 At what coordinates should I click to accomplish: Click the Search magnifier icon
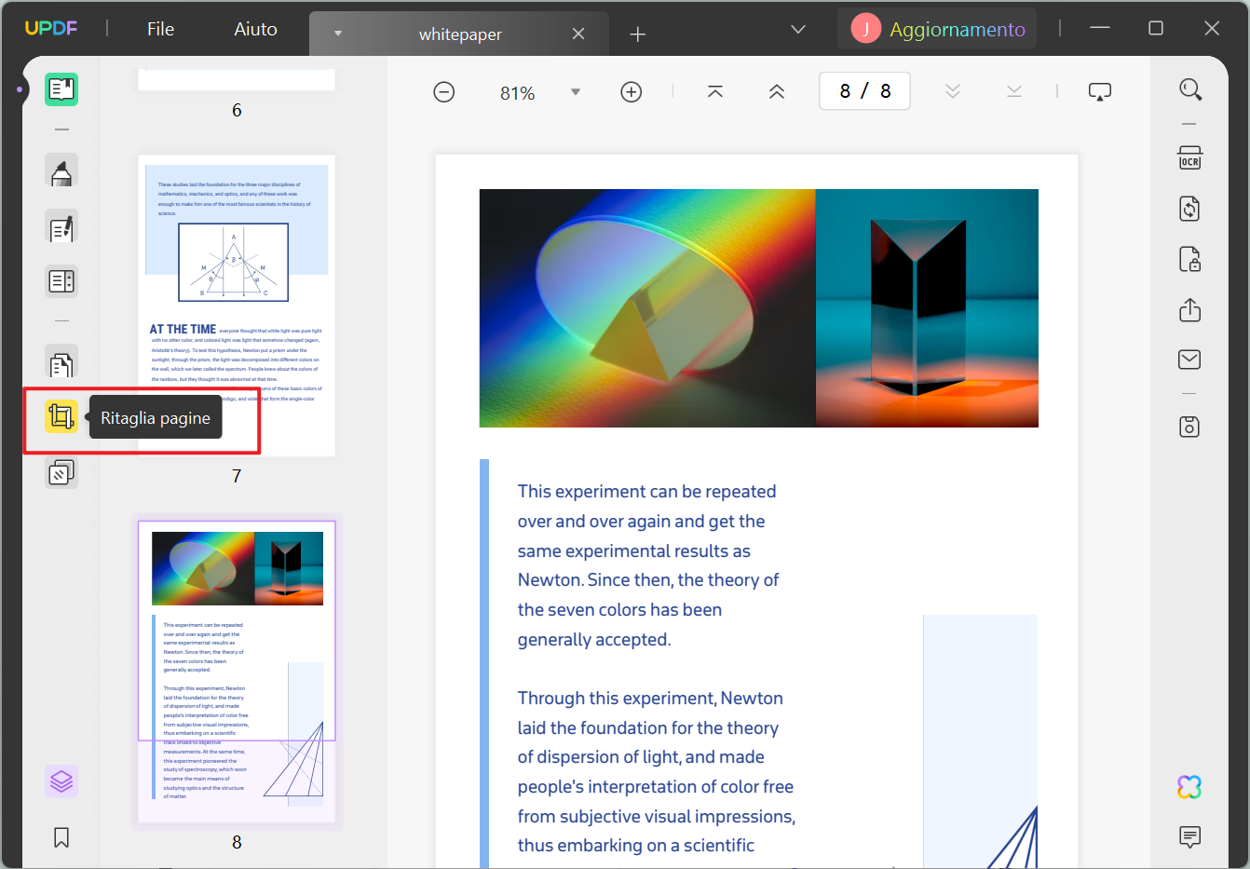pyautogui.click(x=1190, y=89)
